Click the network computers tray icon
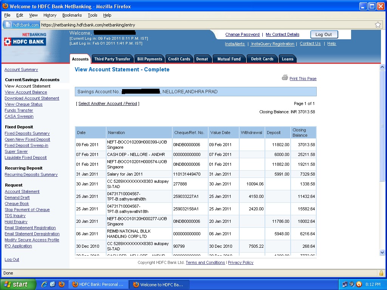387x290 pixels. [345, 284]
